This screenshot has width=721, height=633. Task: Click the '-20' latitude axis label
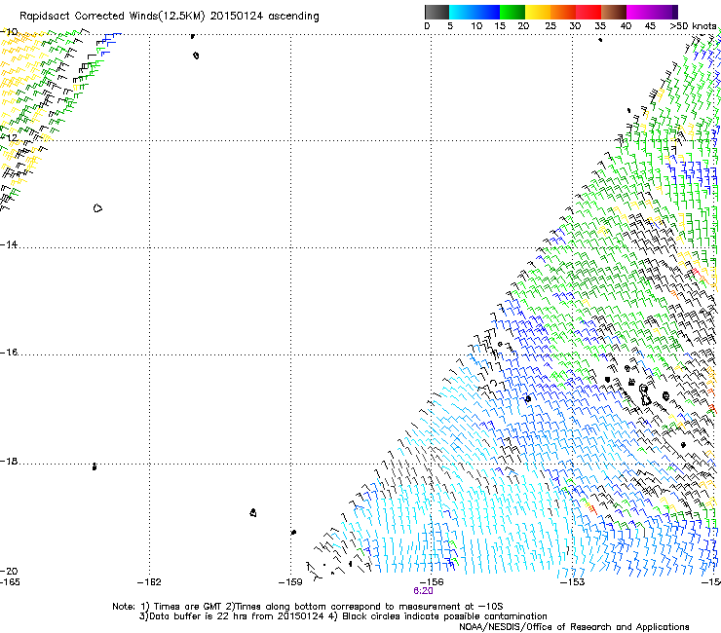tap(9, 572)
